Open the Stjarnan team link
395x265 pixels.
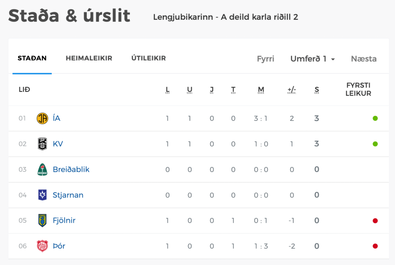[x=68, y=195]
